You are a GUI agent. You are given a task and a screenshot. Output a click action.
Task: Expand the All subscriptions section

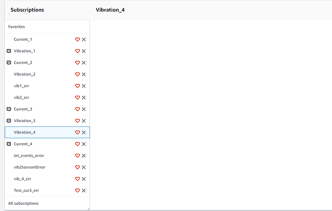coord(47,203)
